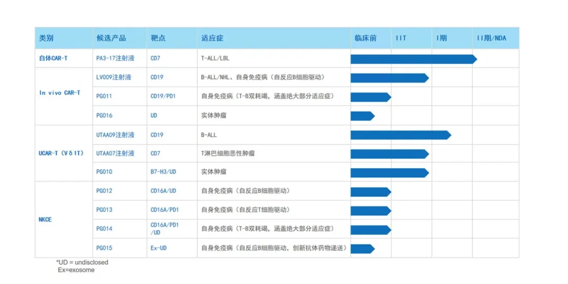
Task: Click the B-ALL/NHL、自身免疫病 indication
Action: coord(262,77)
